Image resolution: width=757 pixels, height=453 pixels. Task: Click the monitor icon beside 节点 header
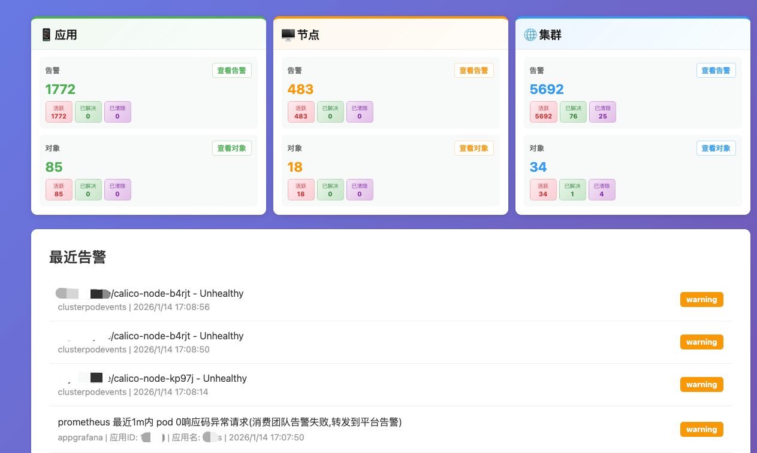coord(288,35)
